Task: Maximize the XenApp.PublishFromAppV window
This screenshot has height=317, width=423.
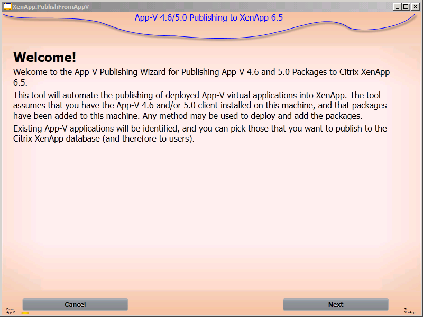Action: pyautogui.click(x=406, y=7)
